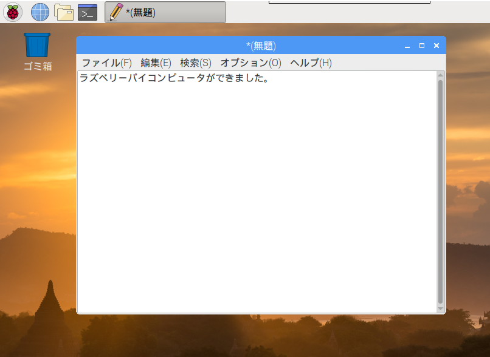This screenshot has height=357, width=490.
Task: Place cursor at end of the Japanese sentence
Action: (273, 78)
